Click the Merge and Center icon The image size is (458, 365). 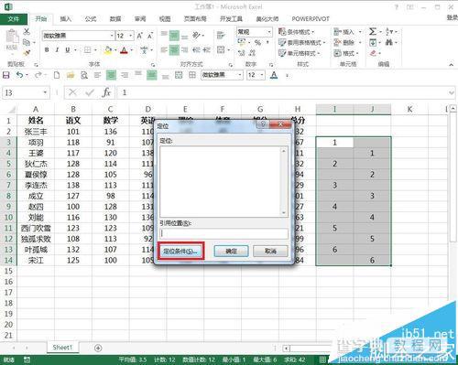(x=221, y=49)
